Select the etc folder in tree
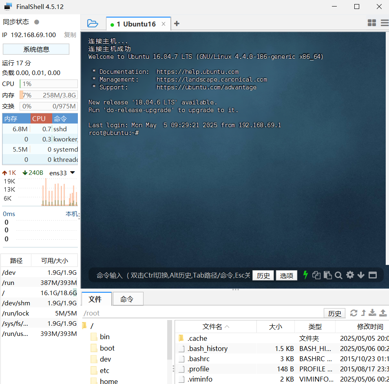The width and height of the screenshot is (389, 384). click(100, 371)
